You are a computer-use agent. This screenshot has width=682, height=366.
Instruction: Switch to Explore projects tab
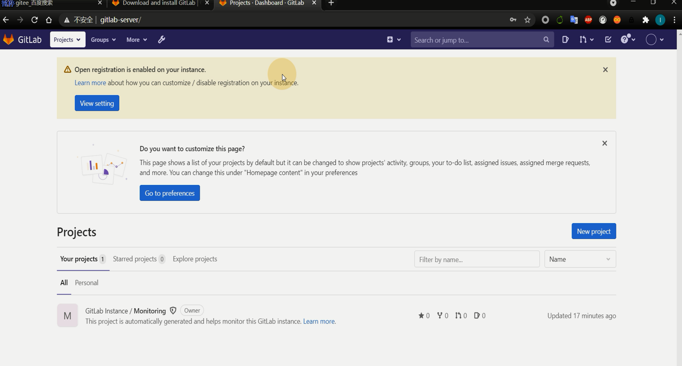[x=195, y=259]
